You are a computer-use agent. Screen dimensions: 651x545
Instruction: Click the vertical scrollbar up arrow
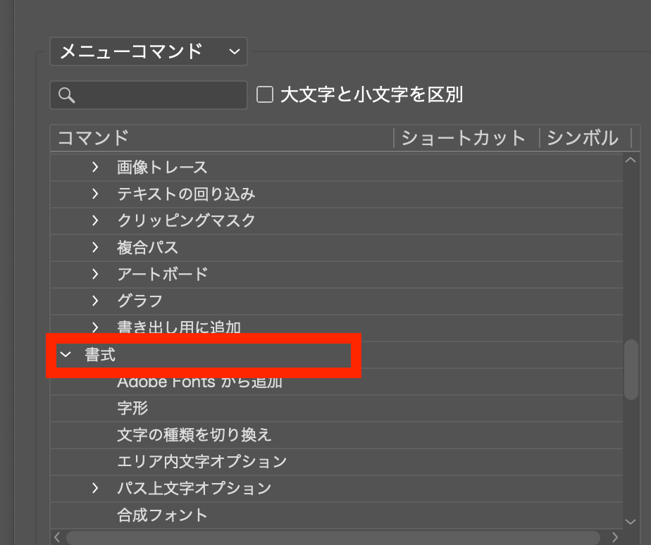point(631,160)
